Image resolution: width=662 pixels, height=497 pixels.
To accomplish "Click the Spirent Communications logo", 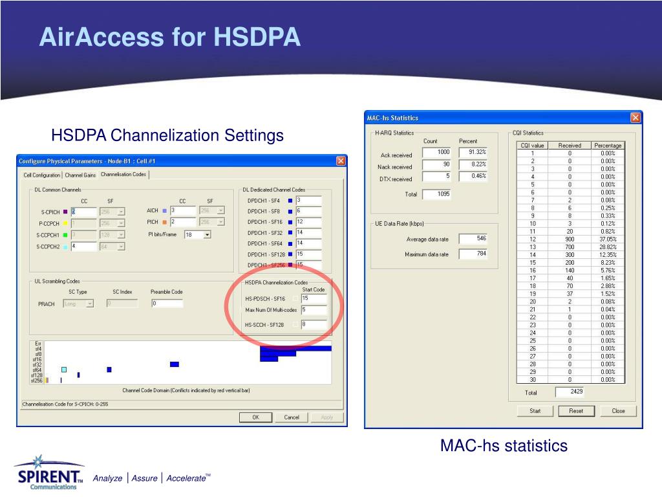I will click(x=50, y=473).
